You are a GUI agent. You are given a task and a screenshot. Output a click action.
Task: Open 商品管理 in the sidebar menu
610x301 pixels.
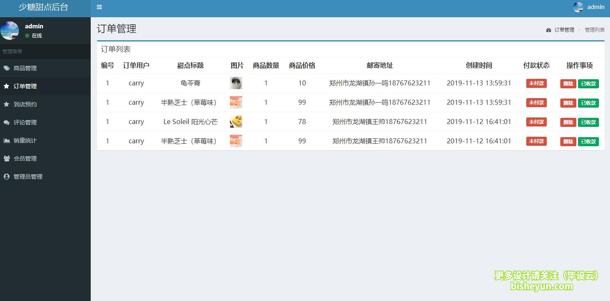tap(25, 68)
